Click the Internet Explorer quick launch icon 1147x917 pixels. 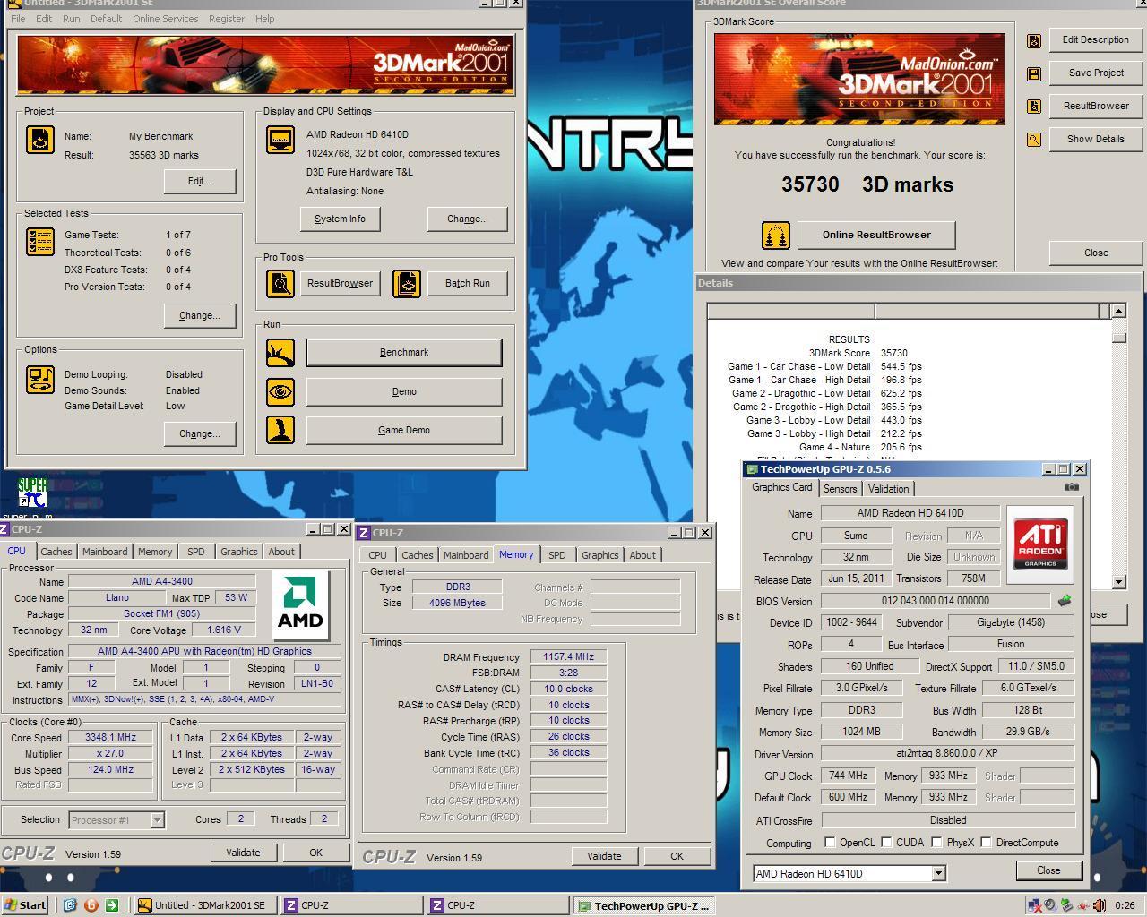(x=70, y=905)
